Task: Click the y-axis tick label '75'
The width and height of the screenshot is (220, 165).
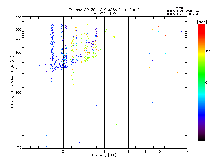Action: point(19,147)
